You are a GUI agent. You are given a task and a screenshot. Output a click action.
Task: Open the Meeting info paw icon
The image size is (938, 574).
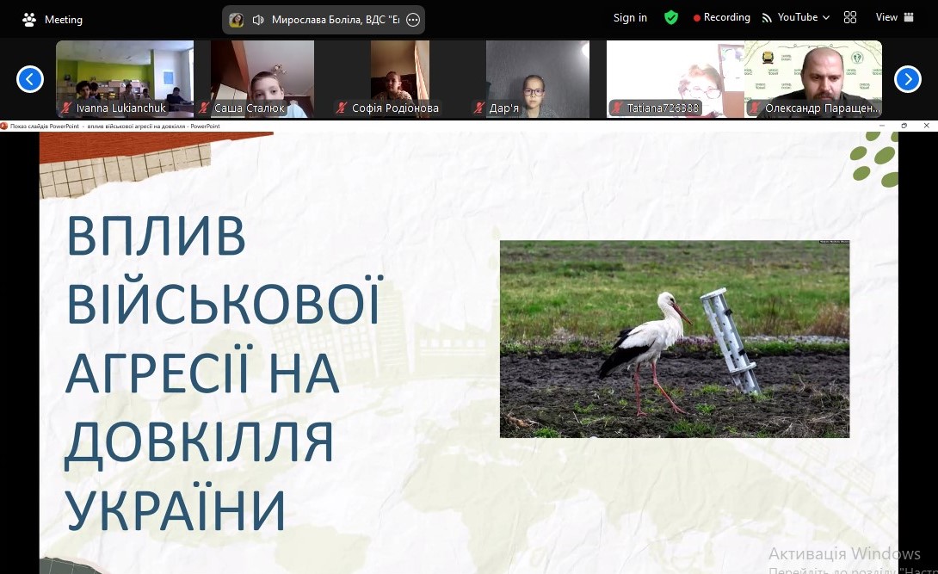(x=28, y=20)
